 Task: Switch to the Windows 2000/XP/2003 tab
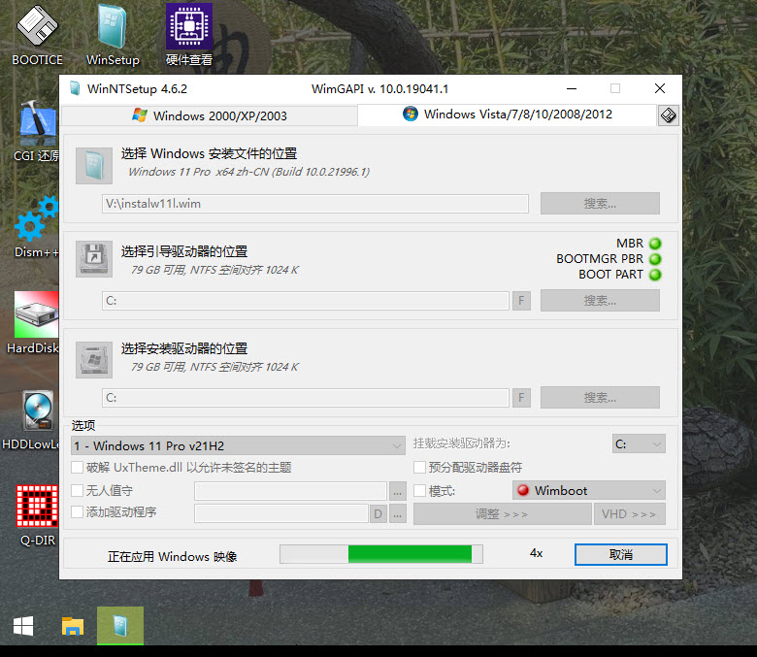pyautogui.click(x=210, y=115)
